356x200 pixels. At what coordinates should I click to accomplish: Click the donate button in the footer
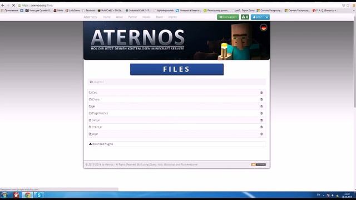[258, 164]
